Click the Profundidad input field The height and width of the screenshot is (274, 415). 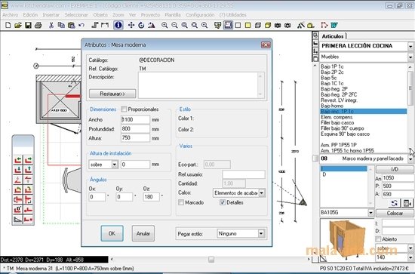[135, 128]
